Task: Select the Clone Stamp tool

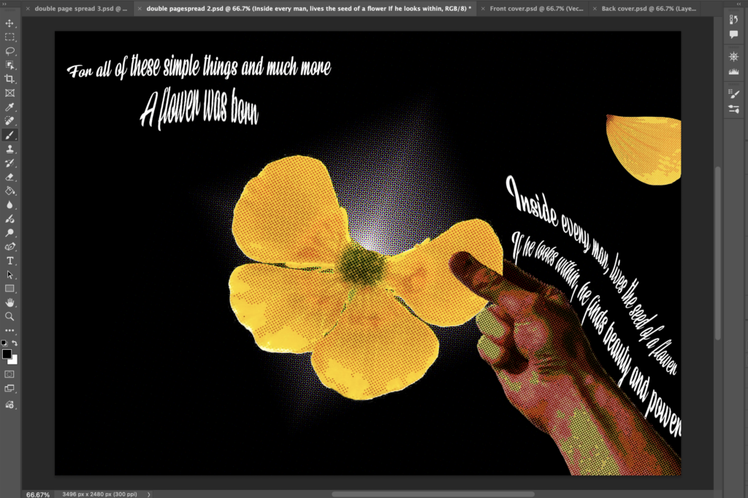Action: 10,149
